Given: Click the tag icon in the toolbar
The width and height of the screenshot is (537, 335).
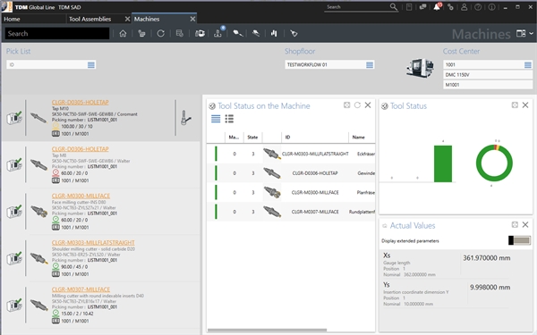Looking at the screenshot, I should pos(294,34).
